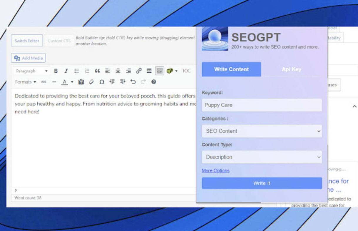This screenshot has height=231, width=358.
Task: Apply italic formatting
Action: [66, 71]
